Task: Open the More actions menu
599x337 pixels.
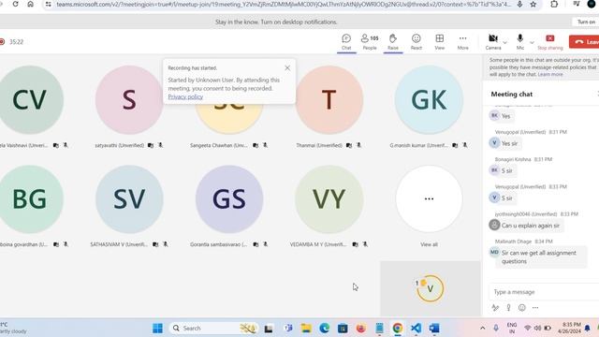Action: pyautogui.click(x=462, y=42)
